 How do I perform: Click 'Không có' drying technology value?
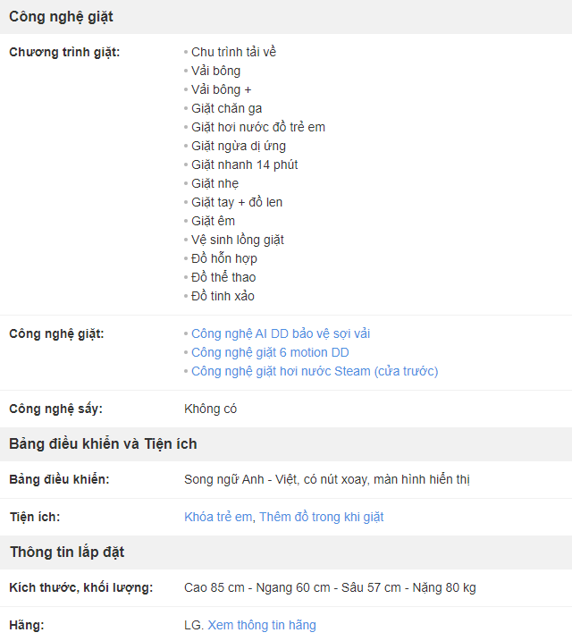tap(210, 409)
